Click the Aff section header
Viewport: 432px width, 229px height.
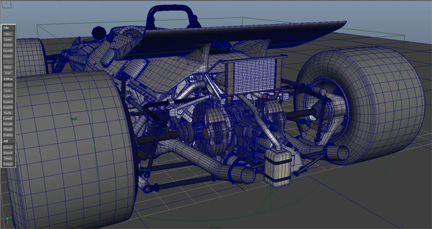(8, 141)
